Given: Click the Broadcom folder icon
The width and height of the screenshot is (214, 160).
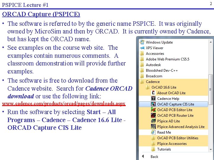Looking at the screenshot, I should click(142, 76).
